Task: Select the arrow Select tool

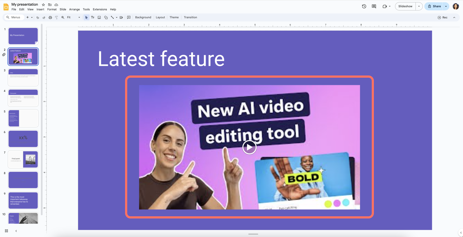Action: 86,17
